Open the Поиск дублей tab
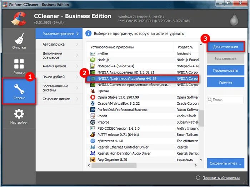Screen dimensions: 250x187 (x=59, y=77)
